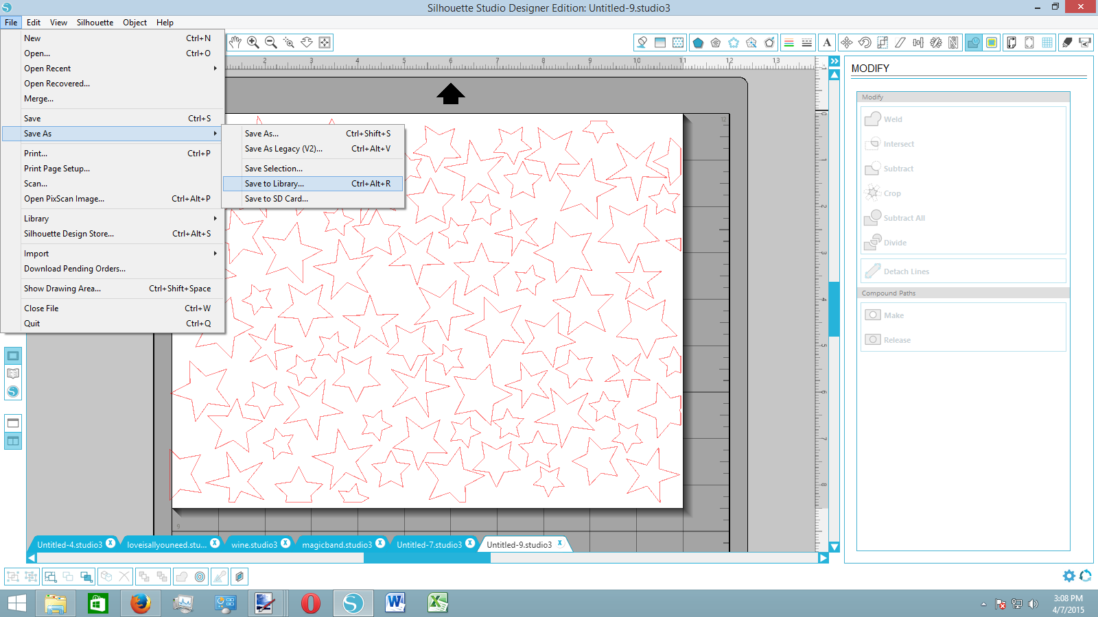Click the Detach Lines button
The image size is (1098, 617).
pos(963,271)
